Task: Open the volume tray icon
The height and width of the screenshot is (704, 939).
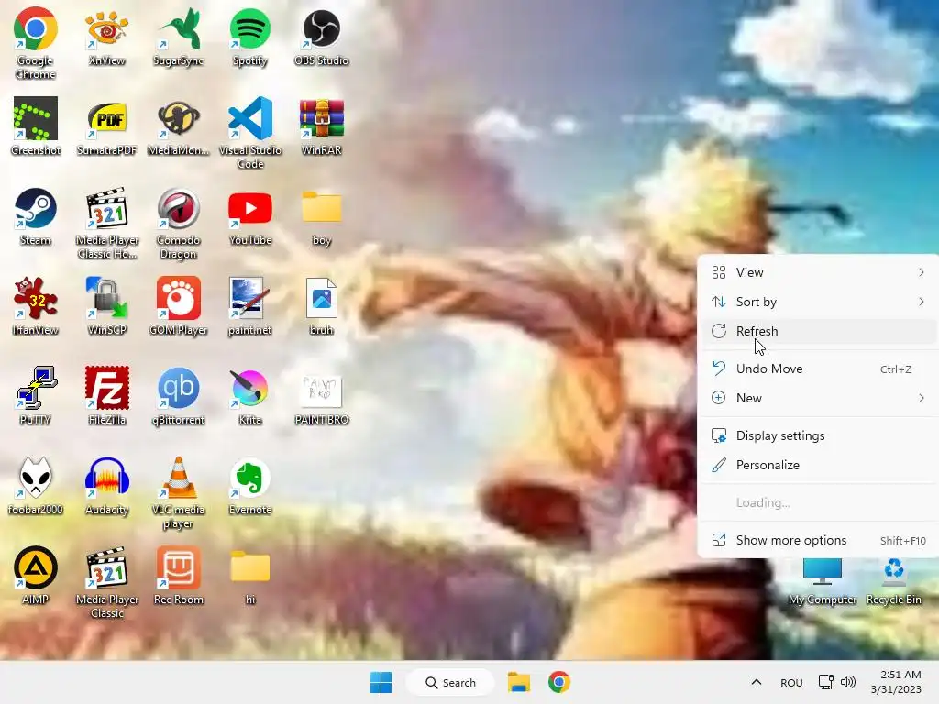Action: 848,682
